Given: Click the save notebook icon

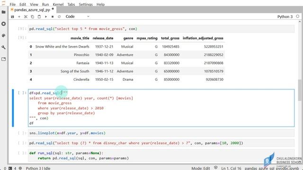Looking at the screenshot, I should [x=12, y=17].
